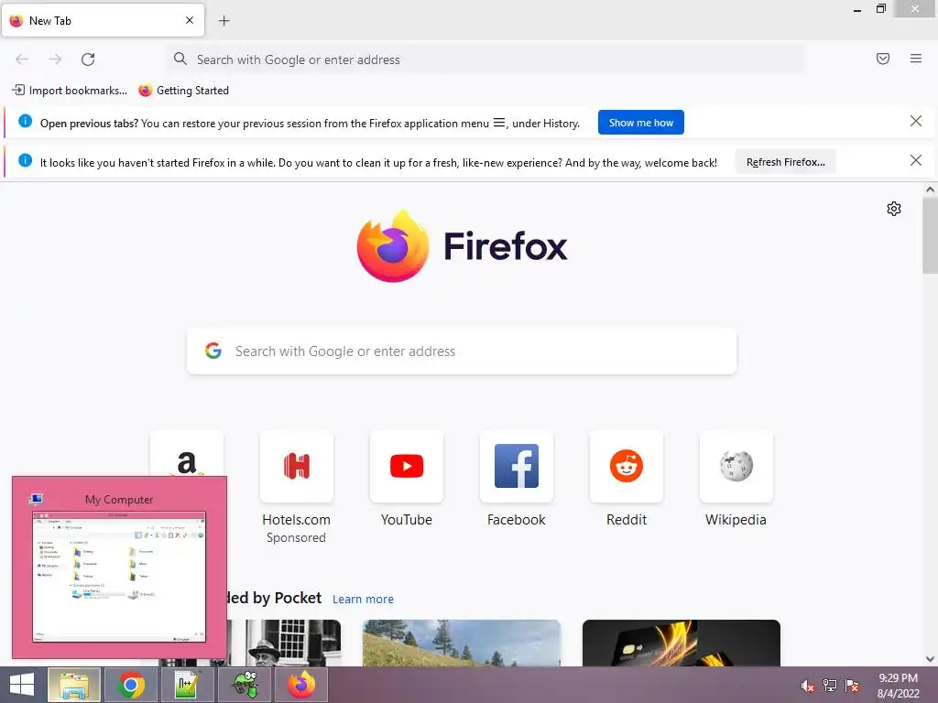
Task: Click the Hotels.com label text
Action: coord(296,520)
